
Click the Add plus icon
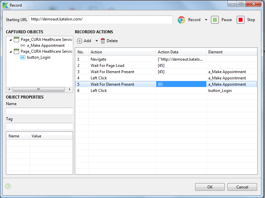tap(80, 41)
